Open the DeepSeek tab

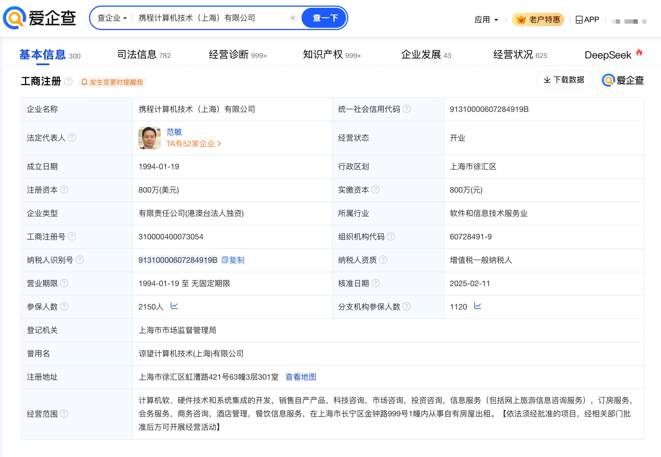coord(613,54)
